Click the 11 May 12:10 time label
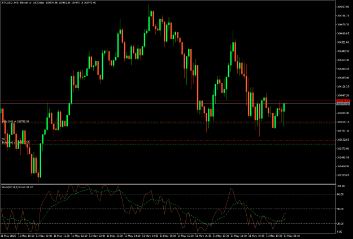 click(x=79, y=236)
